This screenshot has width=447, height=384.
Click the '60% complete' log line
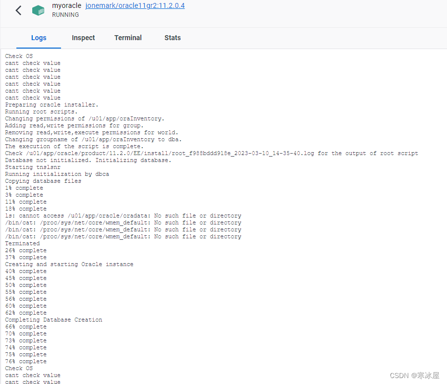[x=26, y=306]
